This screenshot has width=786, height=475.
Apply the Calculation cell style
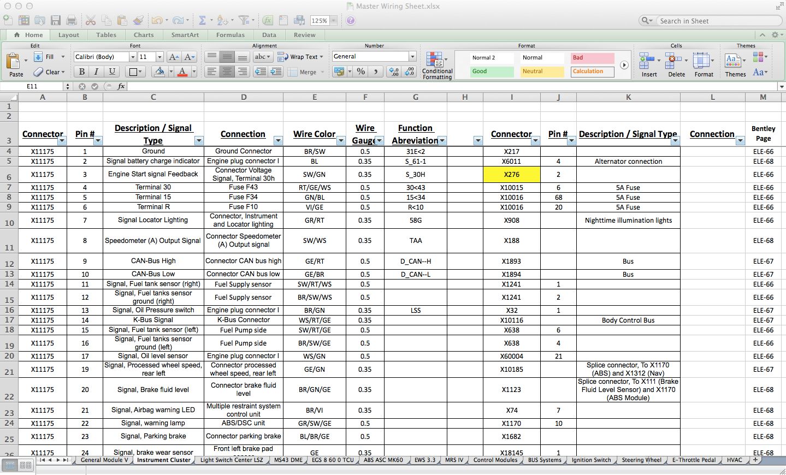pos(593,72)
